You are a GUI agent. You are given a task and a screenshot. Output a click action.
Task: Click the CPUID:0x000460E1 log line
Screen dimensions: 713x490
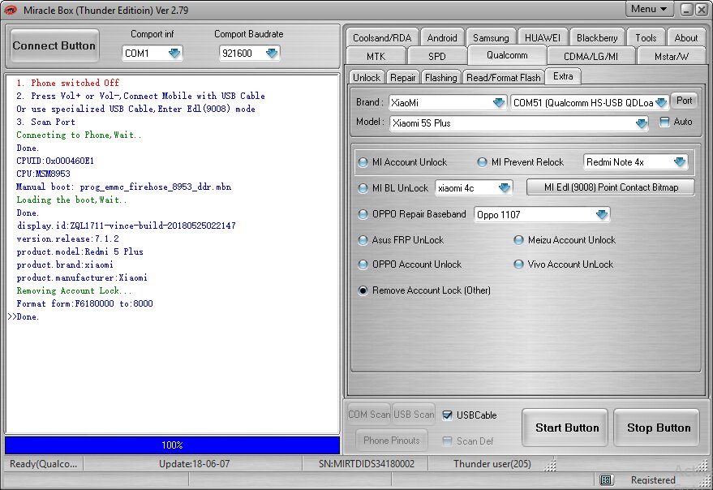pyautogui.click(x=55, y=161)
